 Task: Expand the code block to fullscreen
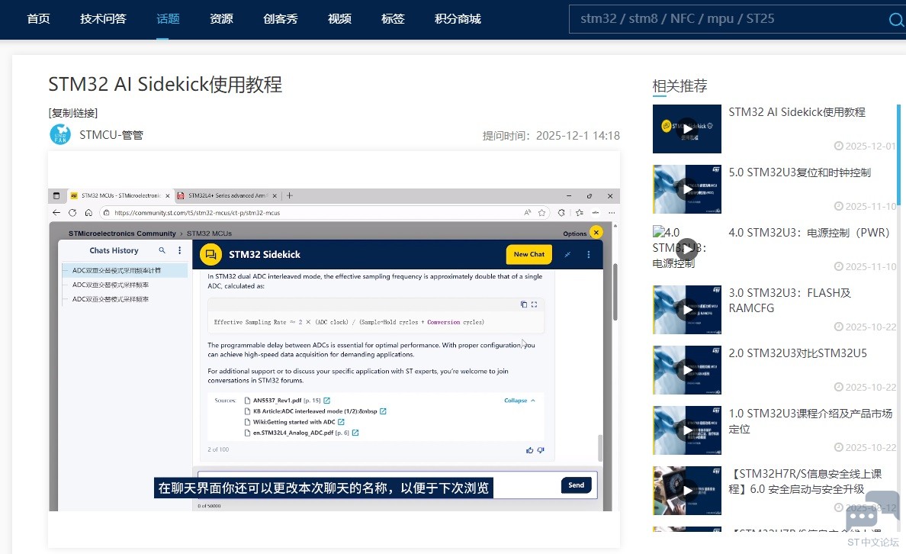point(534,304)
